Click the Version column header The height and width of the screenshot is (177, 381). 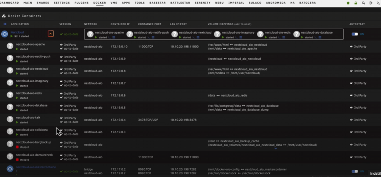65,24
